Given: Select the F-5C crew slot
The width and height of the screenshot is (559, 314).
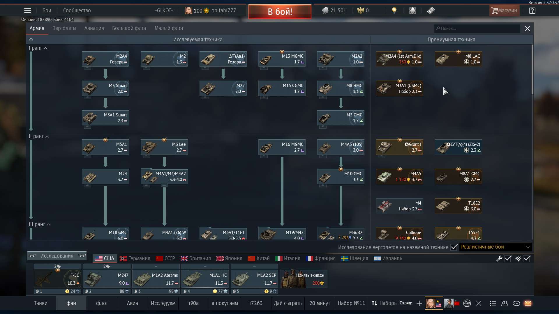Looking at the screenshot, I should pos(57,279).
